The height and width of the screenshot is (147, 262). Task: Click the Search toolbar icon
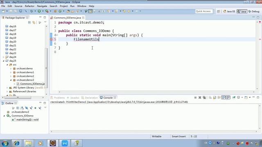coord(77,11)
